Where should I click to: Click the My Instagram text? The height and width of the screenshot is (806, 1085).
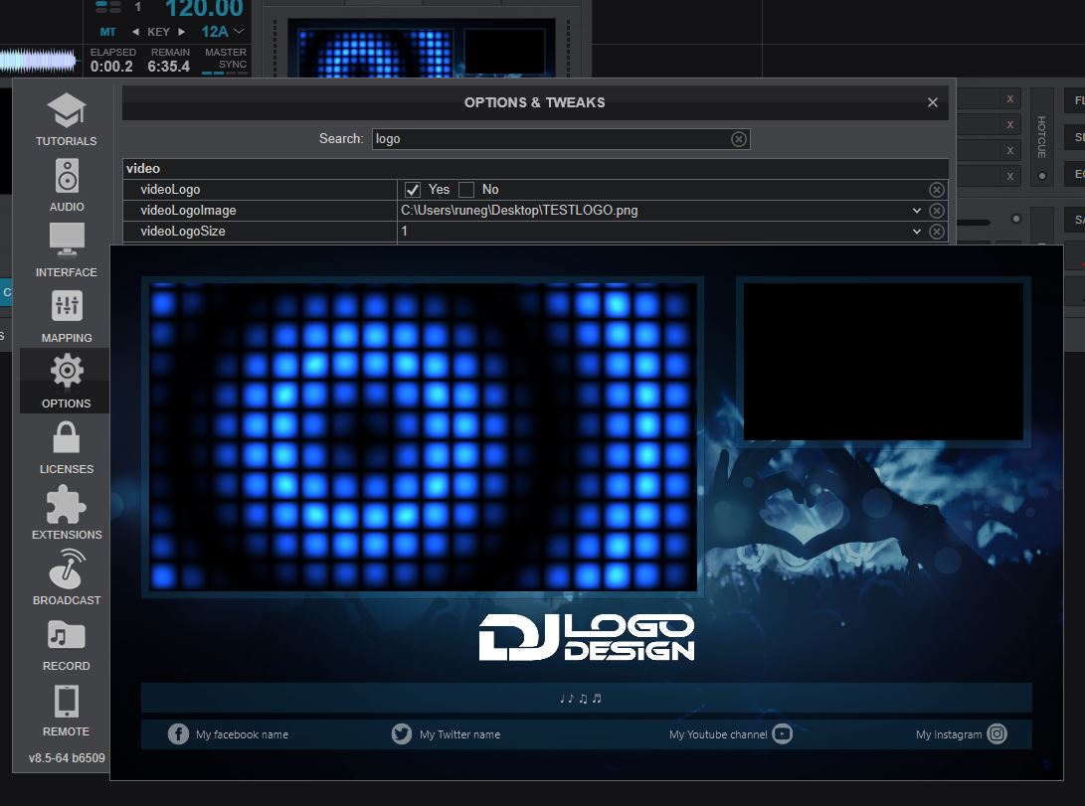(949, 734)
